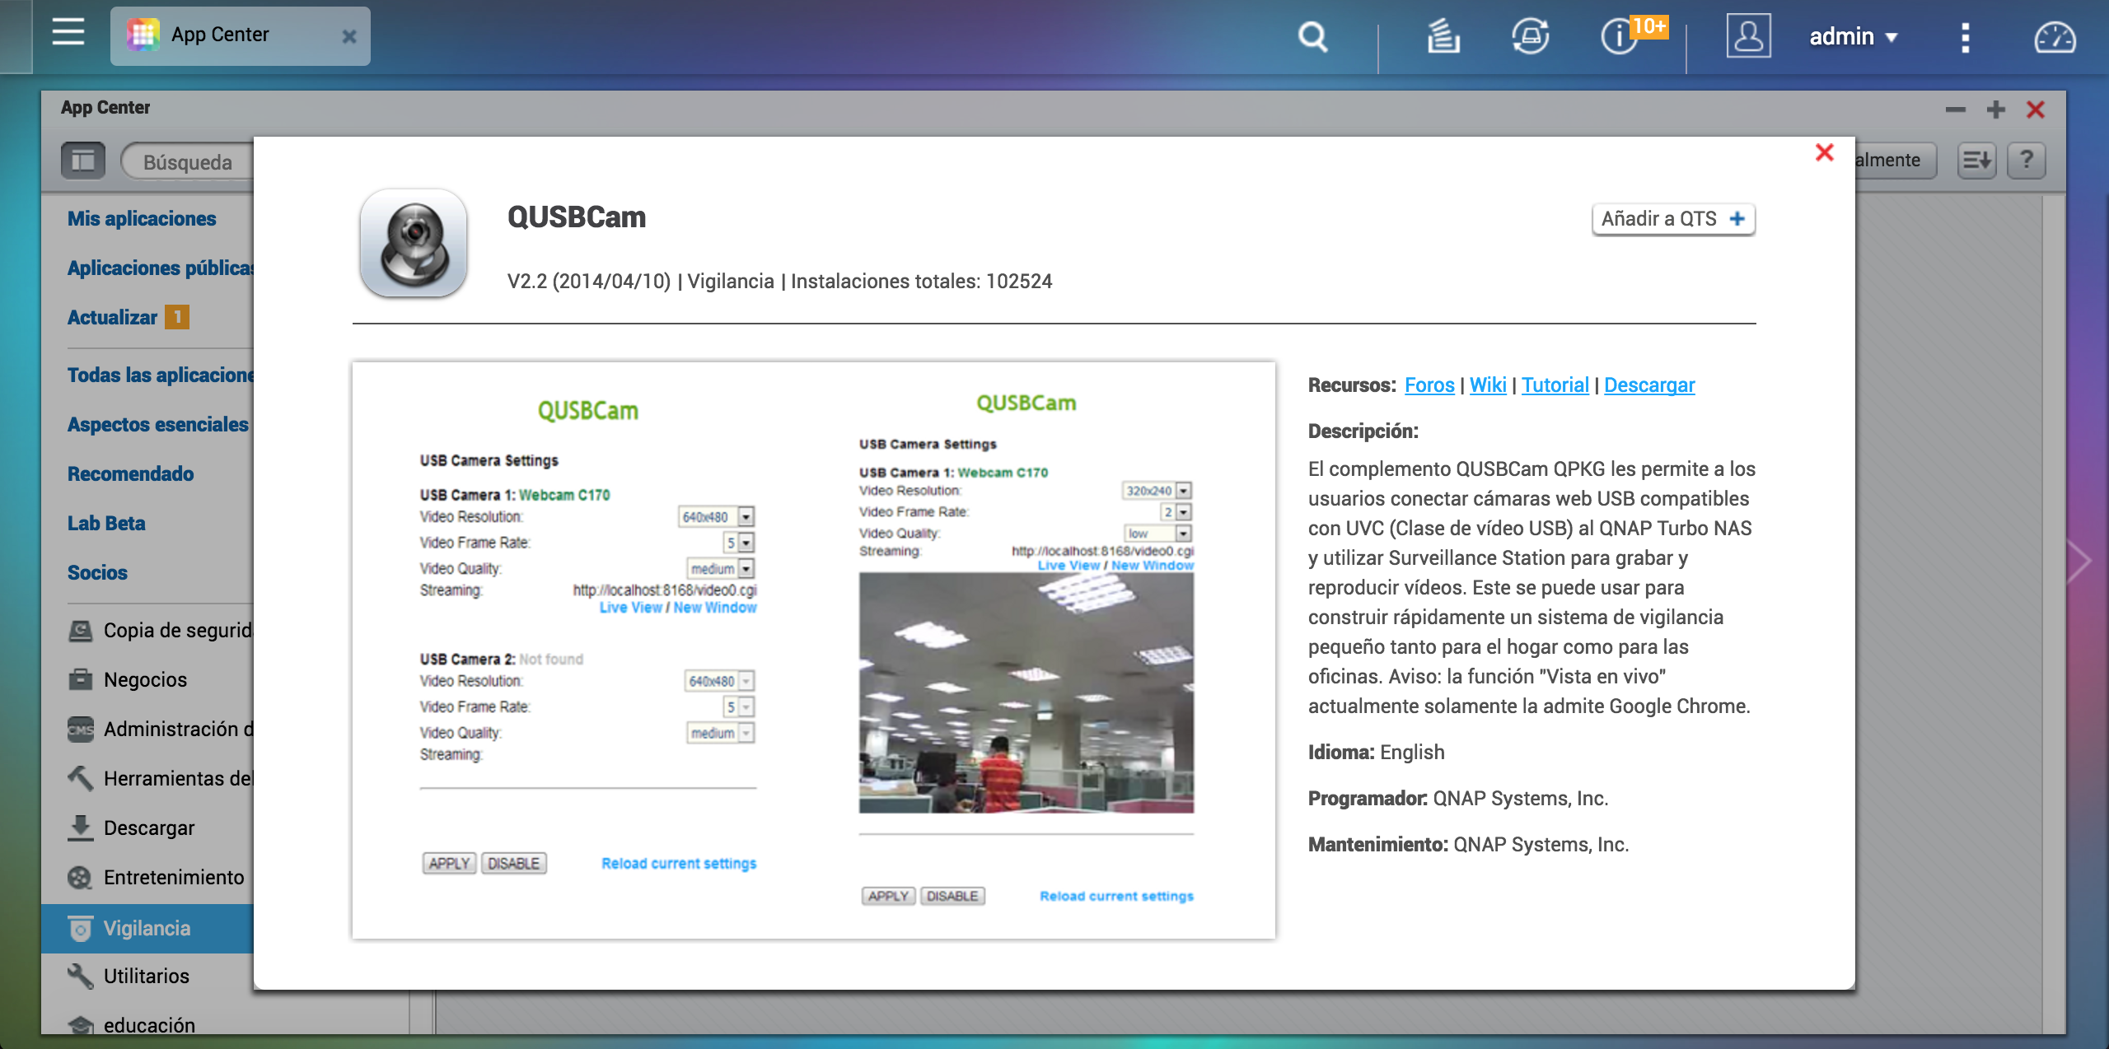Open Actualizar updates section
The height and width of the screenshot is (1049, 2109).
(x=112, y=317)
